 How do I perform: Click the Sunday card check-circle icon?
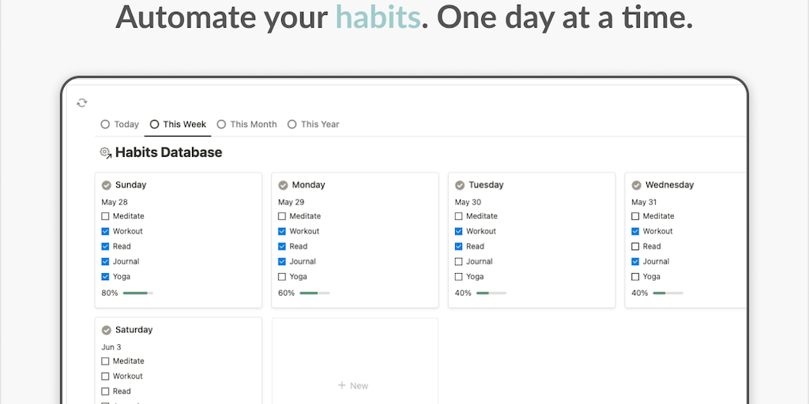point(106,185)
